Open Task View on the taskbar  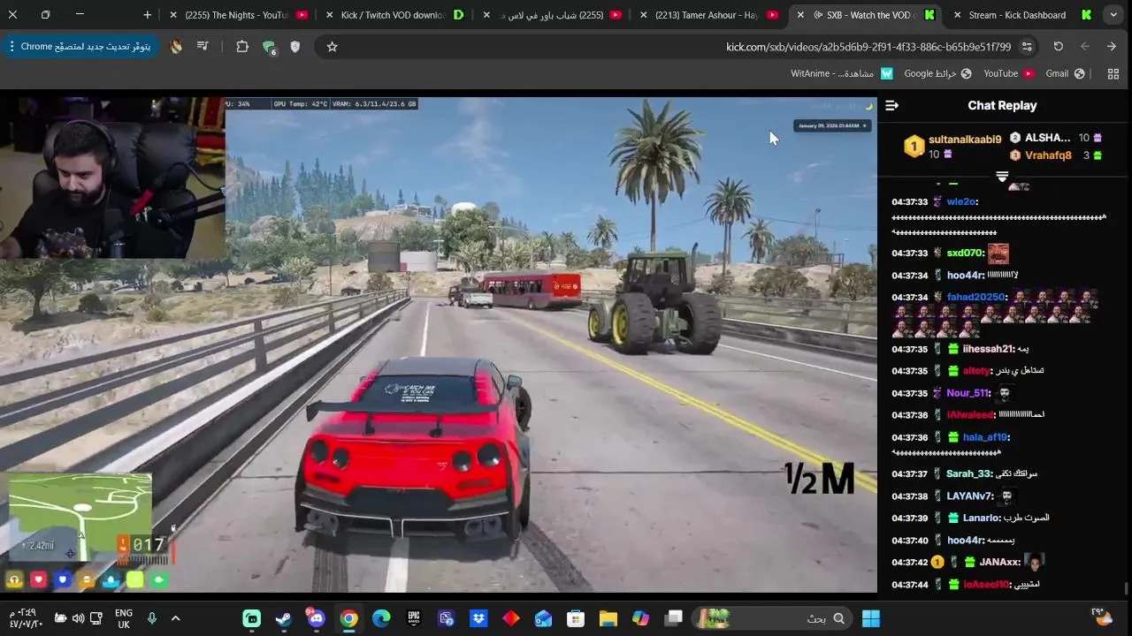click(x=674, y=618)
